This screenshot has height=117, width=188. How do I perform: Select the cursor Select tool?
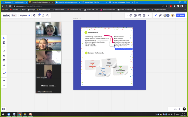[x=4, y=38]
